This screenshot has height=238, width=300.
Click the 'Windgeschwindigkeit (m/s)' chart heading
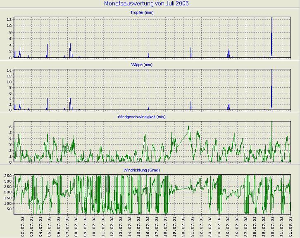point(142,117)
